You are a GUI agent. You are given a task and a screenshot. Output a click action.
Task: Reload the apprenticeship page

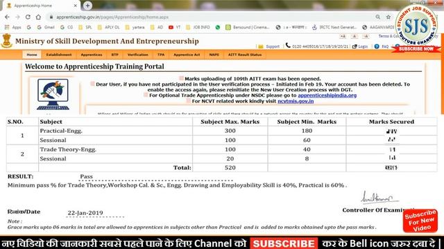point(28,17)
